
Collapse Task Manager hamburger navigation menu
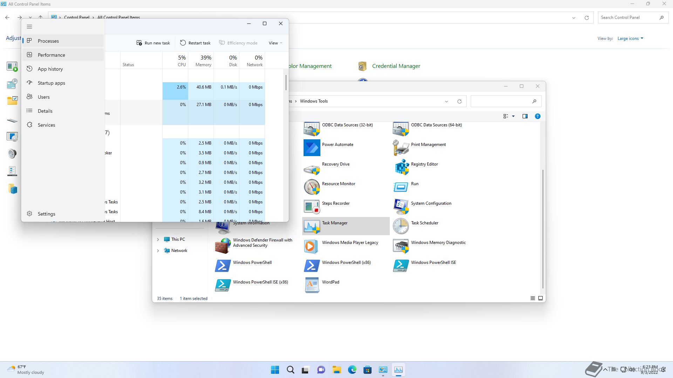(29, 27)
